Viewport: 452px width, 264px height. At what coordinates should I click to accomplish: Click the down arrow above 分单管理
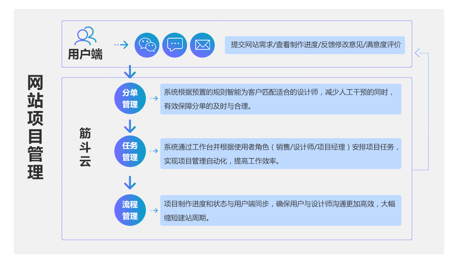pos(130,72)
